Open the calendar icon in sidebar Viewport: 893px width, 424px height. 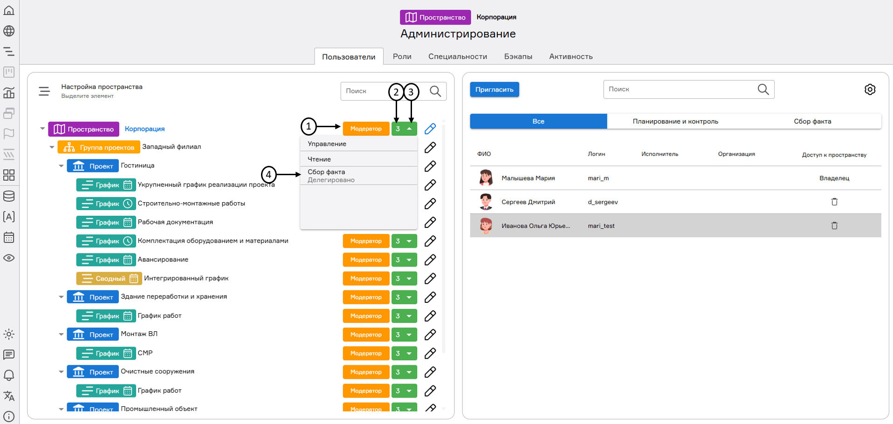click(x=9, y=237)
